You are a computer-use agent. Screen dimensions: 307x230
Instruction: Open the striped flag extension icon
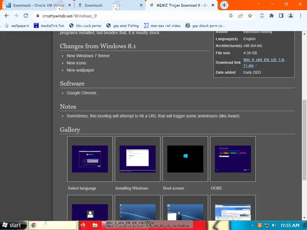[x=262, y=16]
